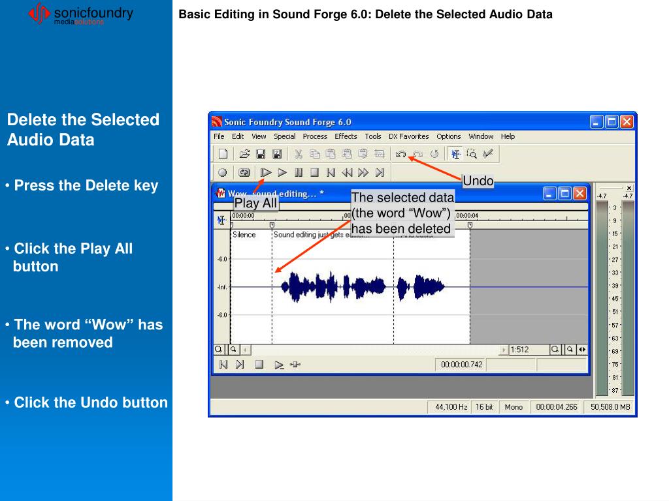Click the Silence region marker label
669x501 pixels.
pyautogui.click(x=244, y=235)
